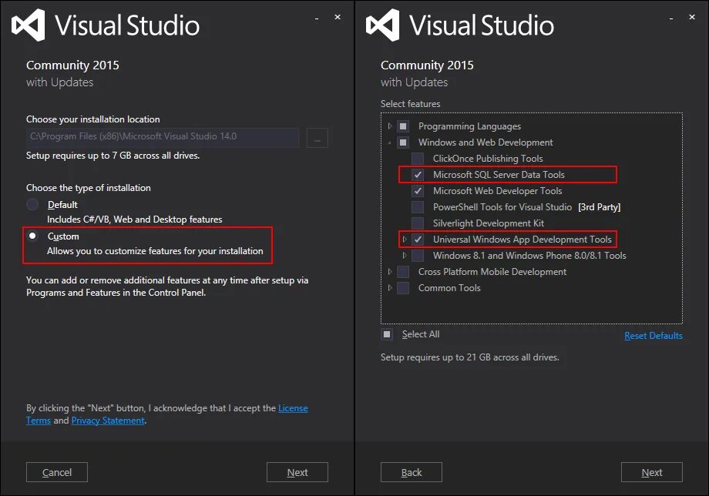
Task: Minimize the Select features installer window
Action: click(x=671, y=18)
